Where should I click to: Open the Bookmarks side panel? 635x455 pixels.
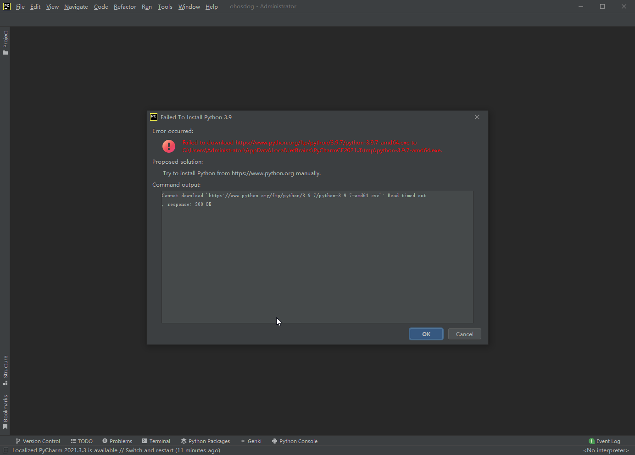pos(6,412)
